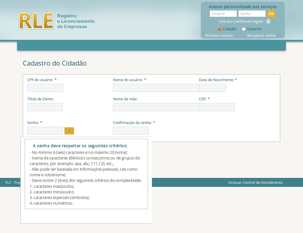Screen dimensions: 303x233
Task: Focus the Usuário login field
Action: (x=223, y=14)
